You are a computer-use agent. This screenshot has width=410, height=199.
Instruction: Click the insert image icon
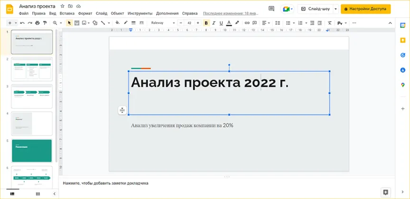[84, 23]
